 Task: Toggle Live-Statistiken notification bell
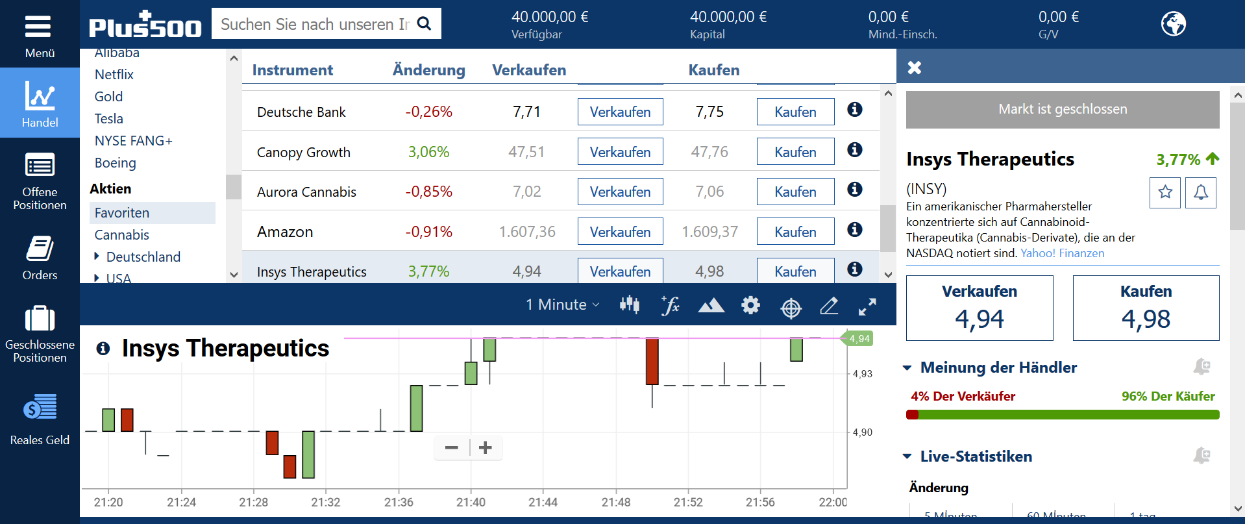(1202, 456)
